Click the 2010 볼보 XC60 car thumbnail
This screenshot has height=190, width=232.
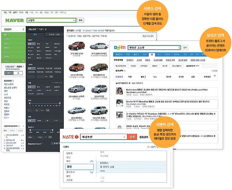pos(77,46)
